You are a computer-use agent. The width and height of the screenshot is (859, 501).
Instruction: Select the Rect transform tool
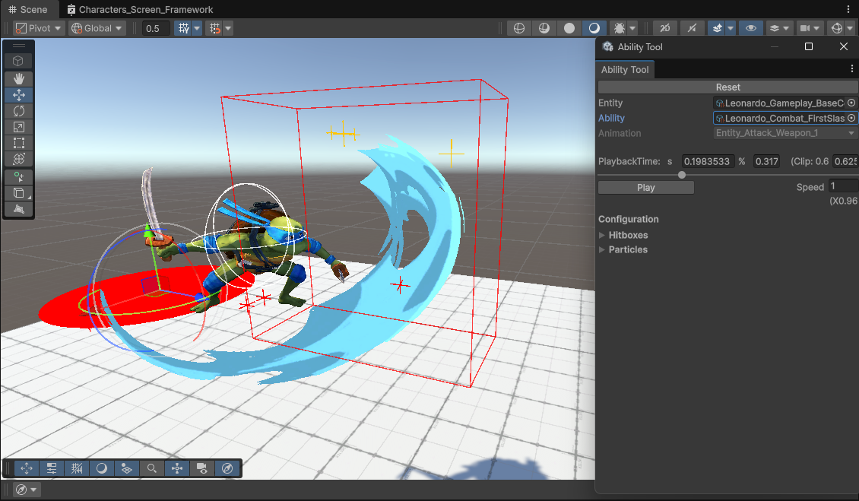18,143
